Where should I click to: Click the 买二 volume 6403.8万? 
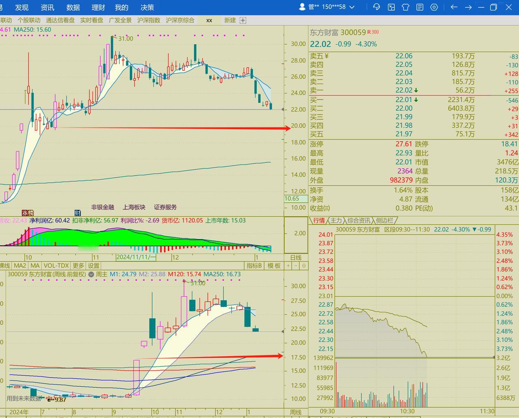click(461, 108)
